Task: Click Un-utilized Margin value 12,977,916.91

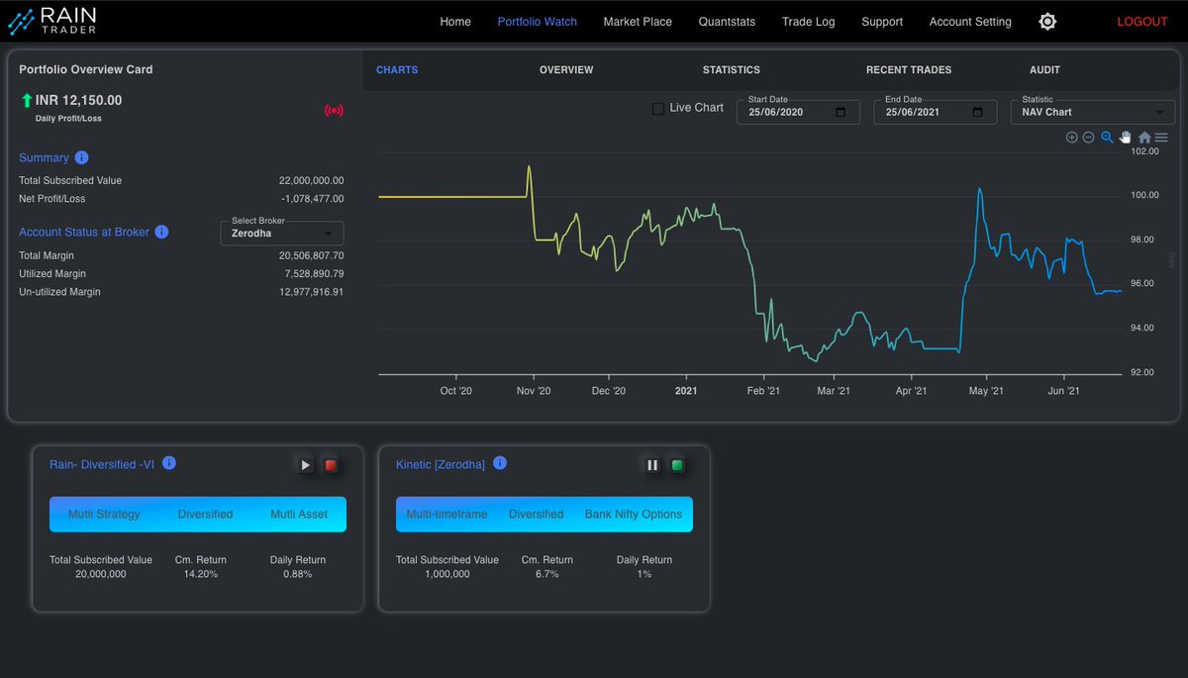Action: tap(311, 292)
